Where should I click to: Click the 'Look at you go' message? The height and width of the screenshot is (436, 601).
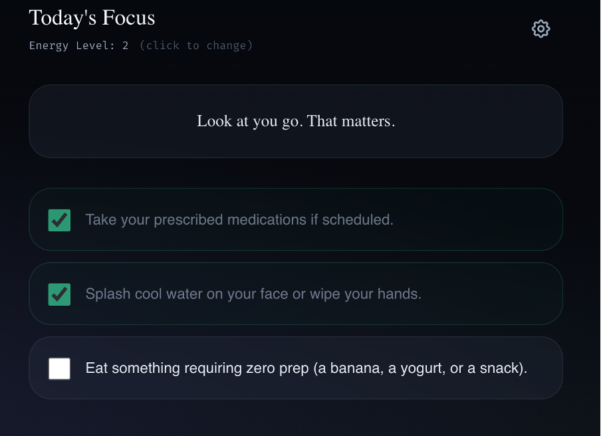click(250, 121)
